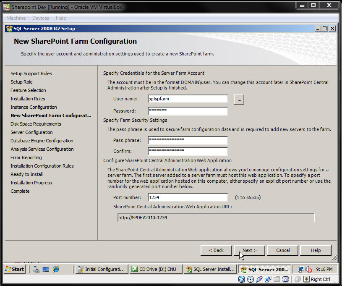Switch to Initial Configuration taskbar item
Screen dimensions: 342x286
(102, 269)
